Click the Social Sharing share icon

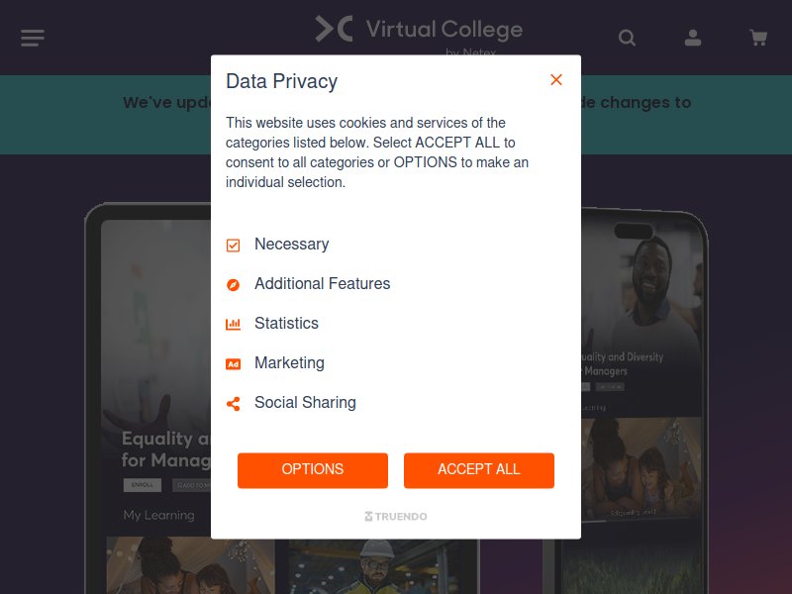tap(233, 404)
